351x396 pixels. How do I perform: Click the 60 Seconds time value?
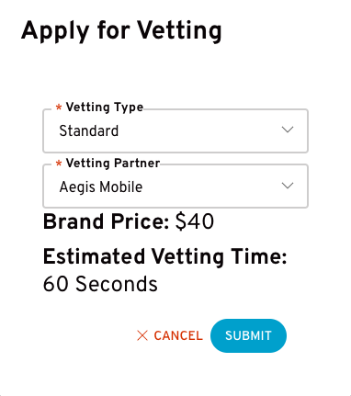tap(100, 284)
